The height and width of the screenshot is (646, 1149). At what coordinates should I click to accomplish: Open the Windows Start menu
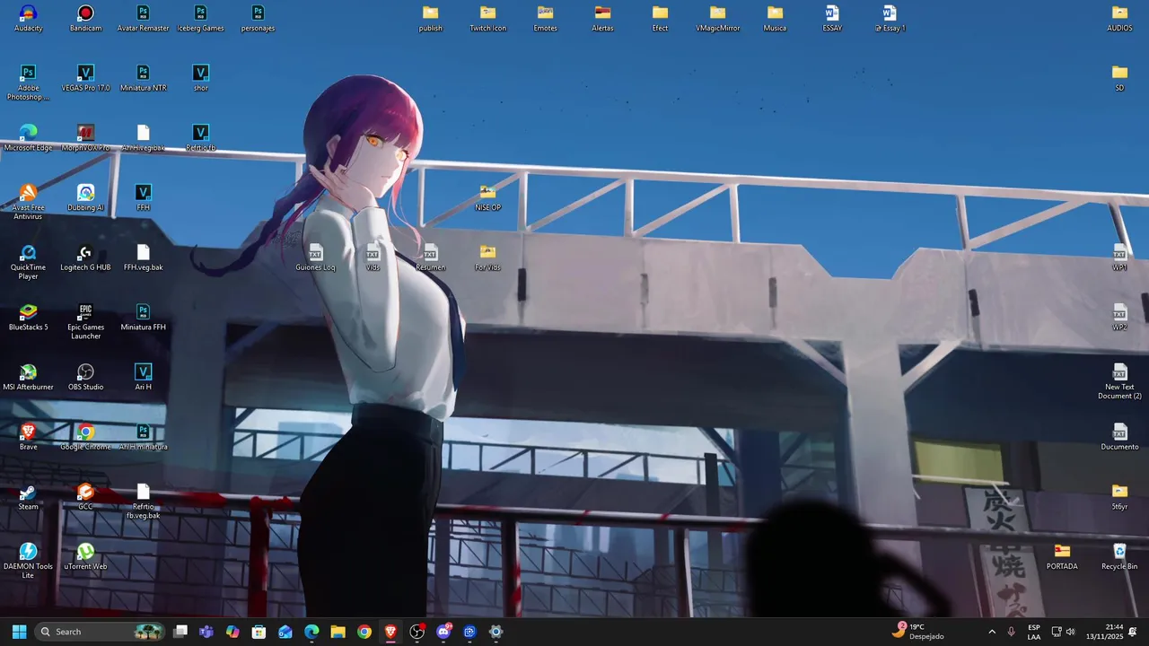click(x=19, y=632)
